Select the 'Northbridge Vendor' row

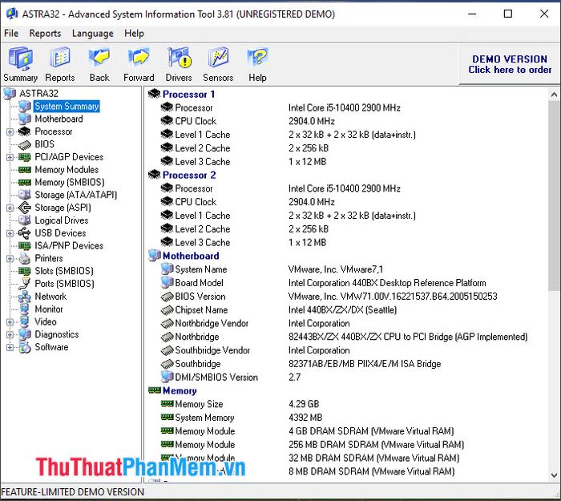[x=212, y=323]
